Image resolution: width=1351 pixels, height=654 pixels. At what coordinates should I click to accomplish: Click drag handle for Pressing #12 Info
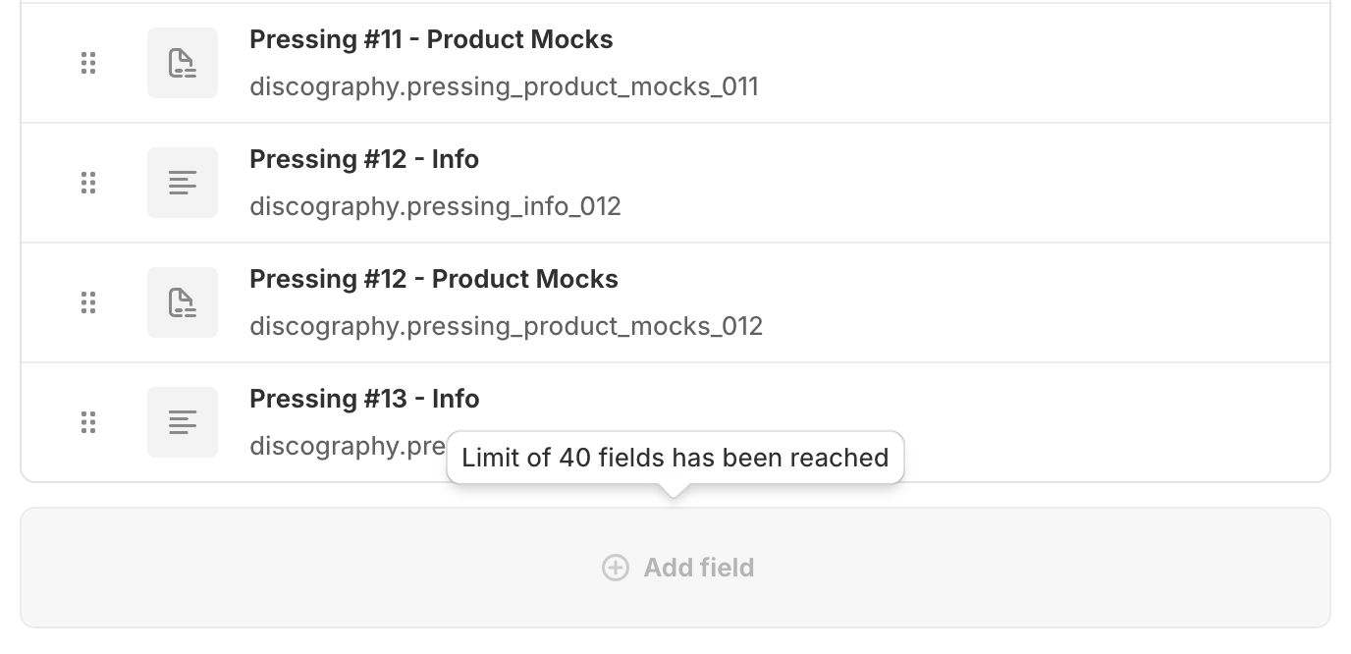click(x=88, y=183)
